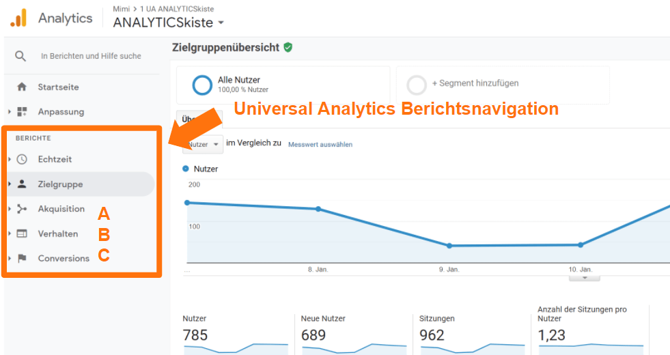Click + Segment hinzufügen
670x355 pixels.
[x=475, y=83]
